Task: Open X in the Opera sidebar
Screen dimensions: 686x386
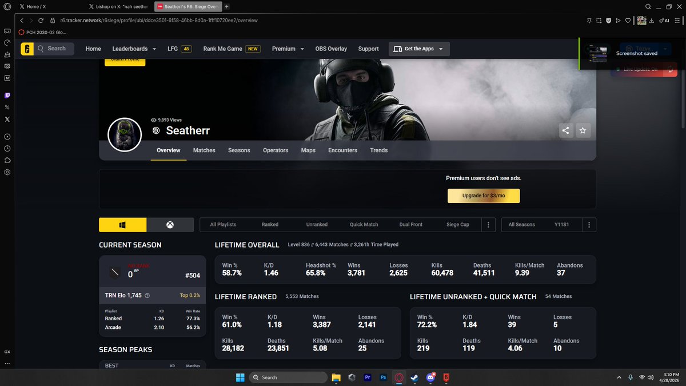Action: [7, 119]
